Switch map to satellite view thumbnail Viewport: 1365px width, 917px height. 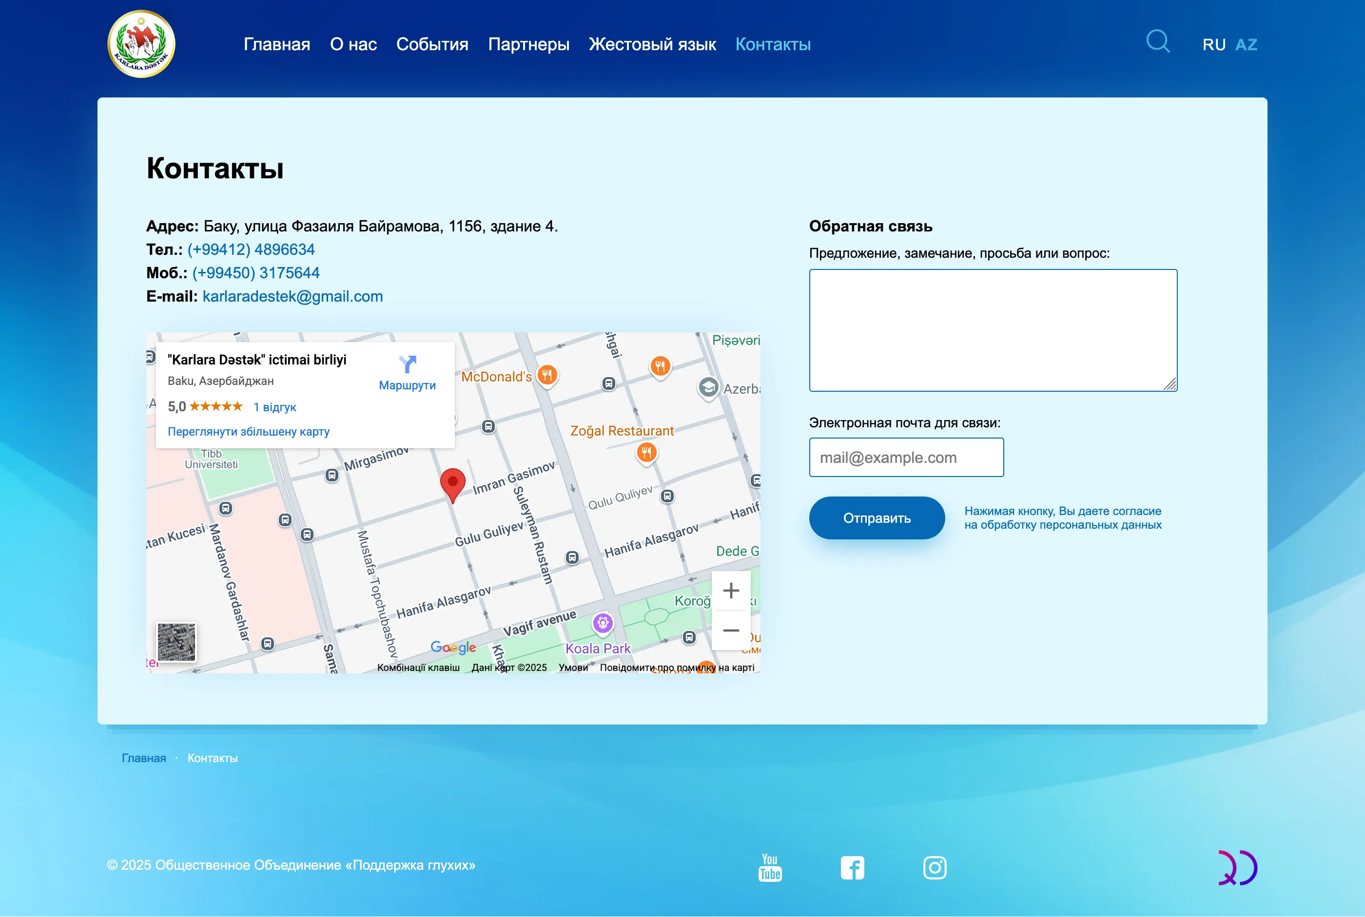(176, 642)
